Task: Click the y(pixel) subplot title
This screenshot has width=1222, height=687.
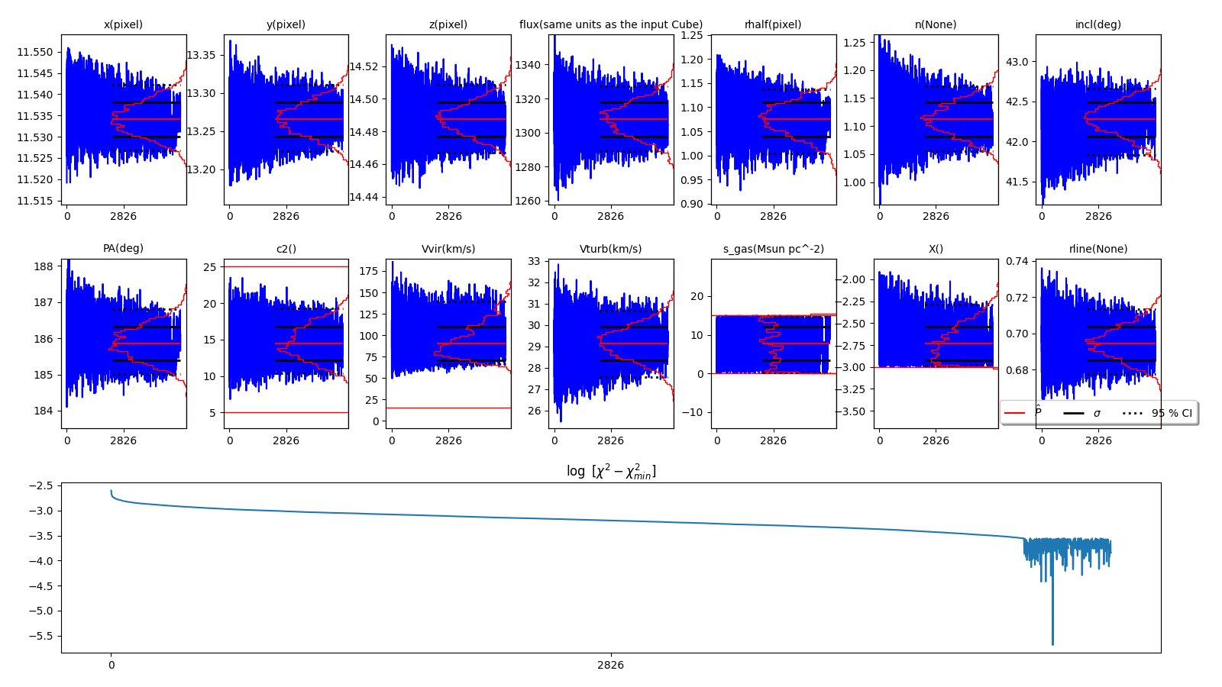Action: pyautogui.click(x=286, y=24)
